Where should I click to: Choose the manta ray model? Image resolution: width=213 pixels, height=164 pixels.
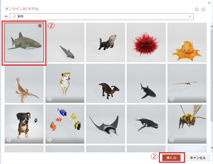[106, 124]
